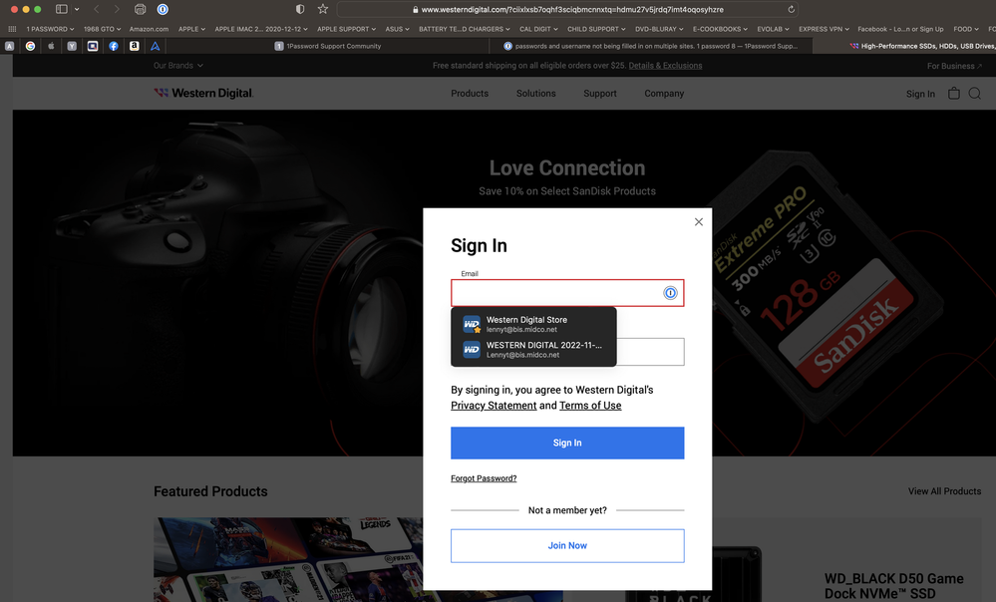The width and height of the screenshot is (996, 602).
Task: Click the search magnifier icon on Western Digital
Action: click(x=975, y=94)
